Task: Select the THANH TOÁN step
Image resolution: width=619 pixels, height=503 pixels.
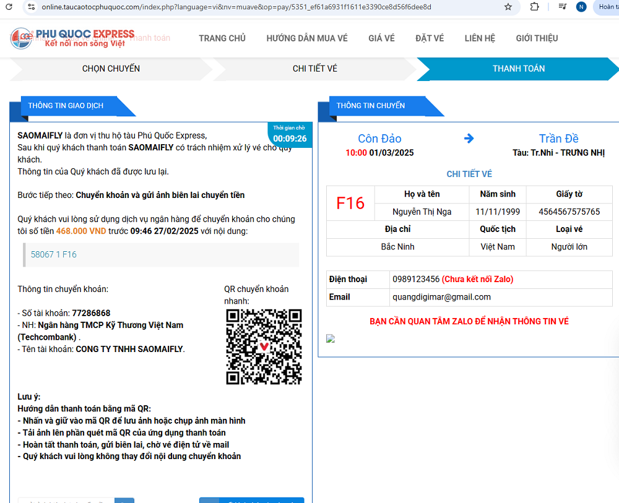Action: 518,69
